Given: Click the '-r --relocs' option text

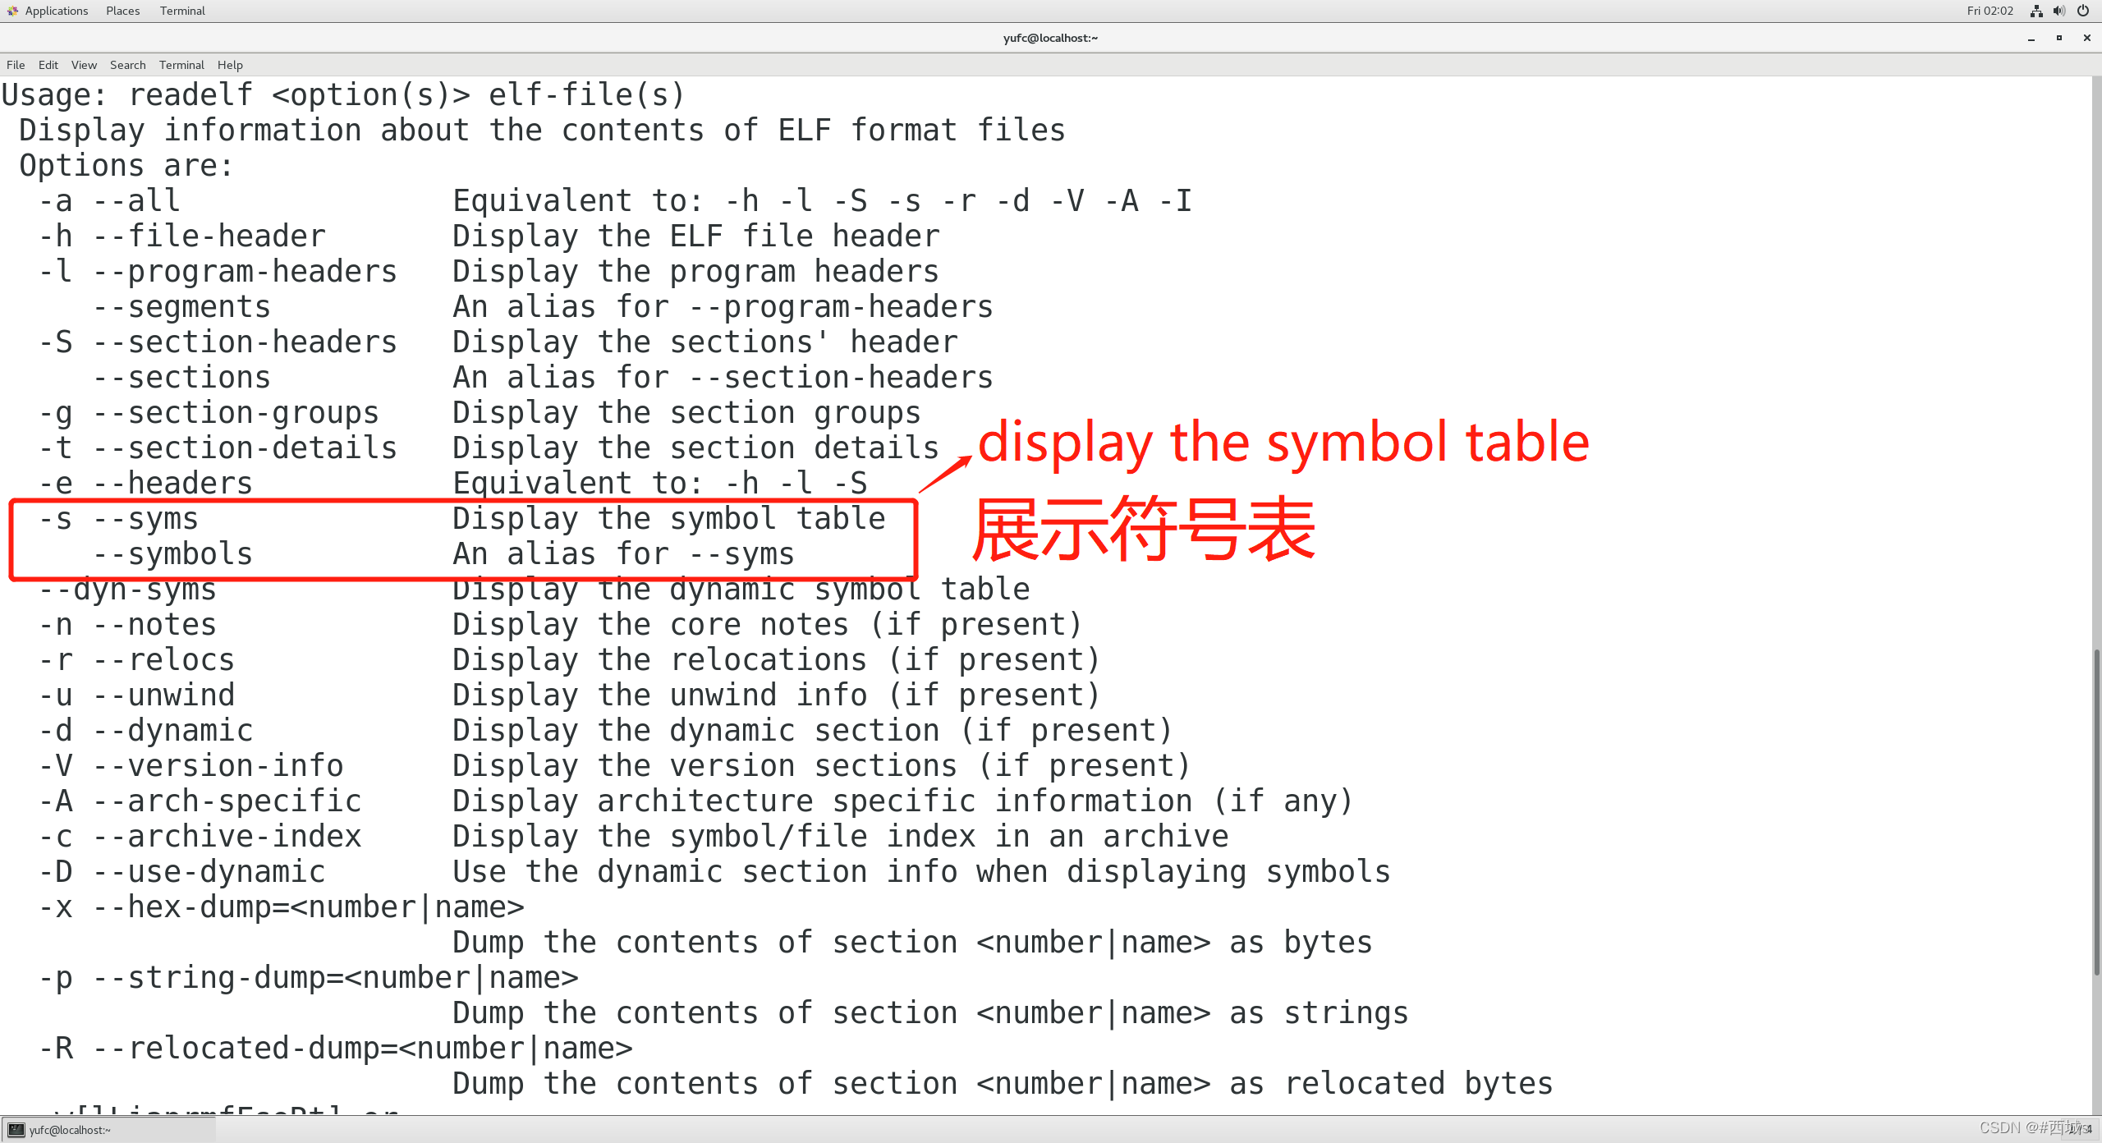Looking at the screenshot, I should [136, 660].
